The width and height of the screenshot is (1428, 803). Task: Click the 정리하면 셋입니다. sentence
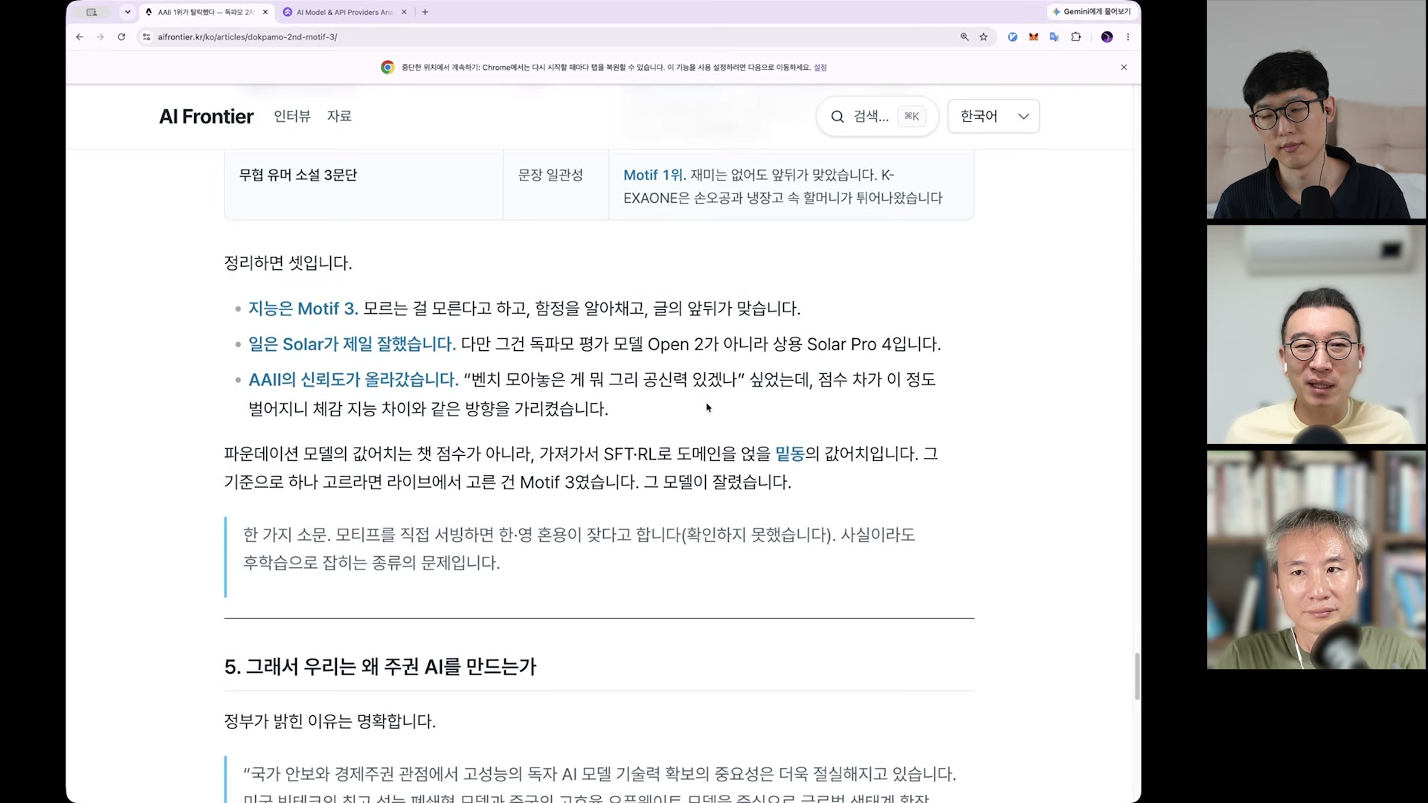click(288, 263)
